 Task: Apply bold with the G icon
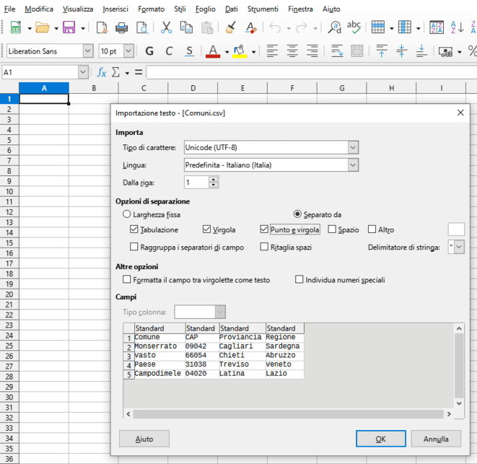[149, 51]
